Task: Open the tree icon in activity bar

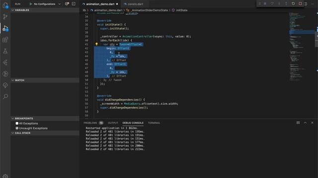Action: click(x=5, y=85)
